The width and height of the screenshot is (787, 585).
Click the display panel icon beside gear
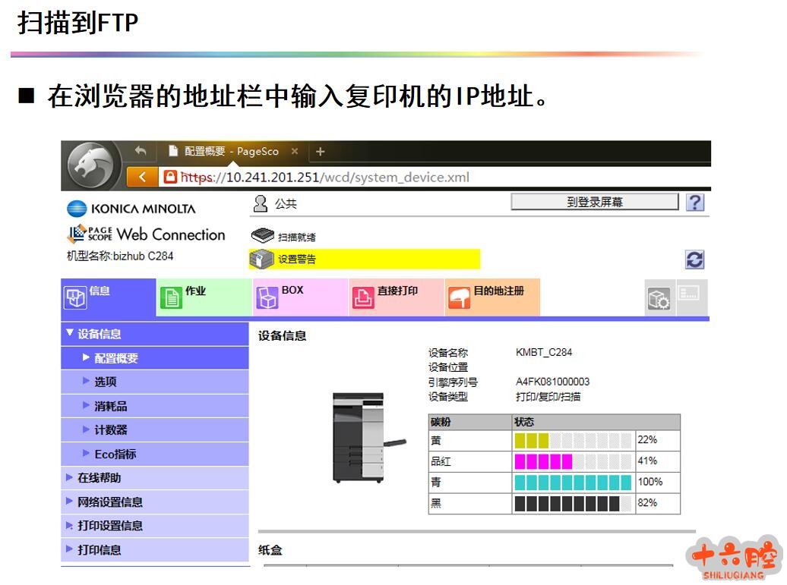tap(689, 294)
